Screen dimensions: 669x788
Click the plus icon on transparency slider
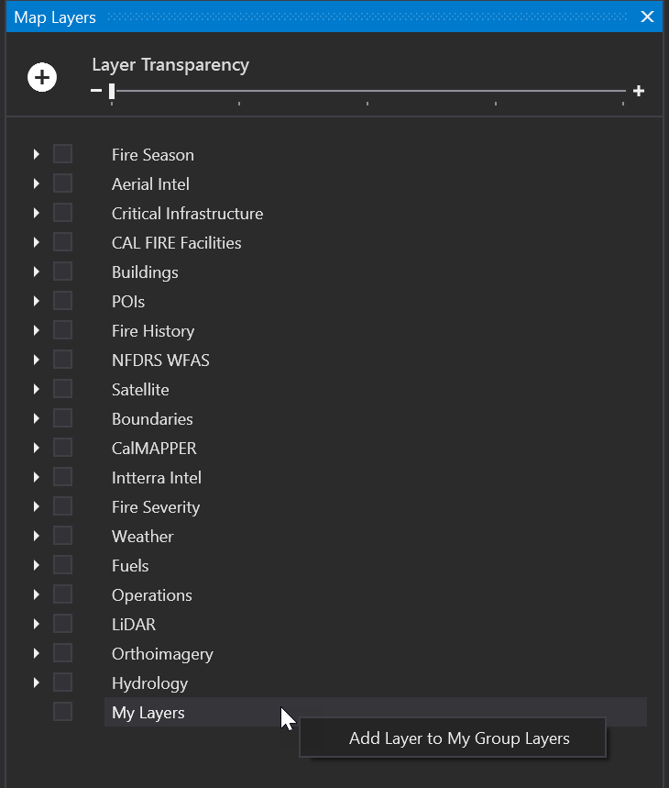pyautogui.click(x=639, y=91)
